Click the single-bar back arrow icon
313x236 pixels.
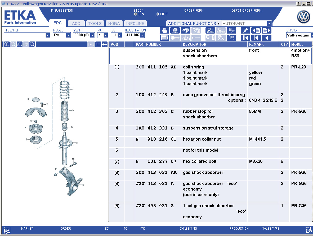click(x=256, y=38)
